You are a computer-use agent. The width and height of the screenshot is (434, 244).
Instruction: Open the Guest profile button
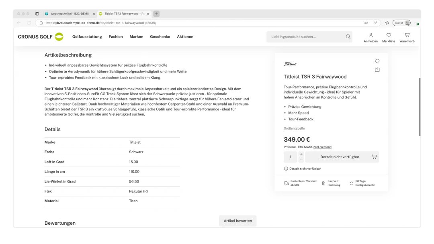[x=401, y=23]
